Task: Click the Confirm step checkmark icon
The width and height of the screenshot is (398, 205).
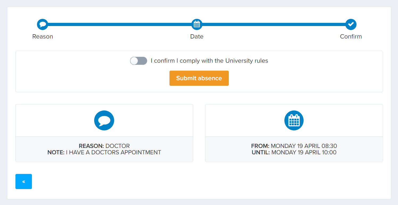Action: click(x=351, y=24)
